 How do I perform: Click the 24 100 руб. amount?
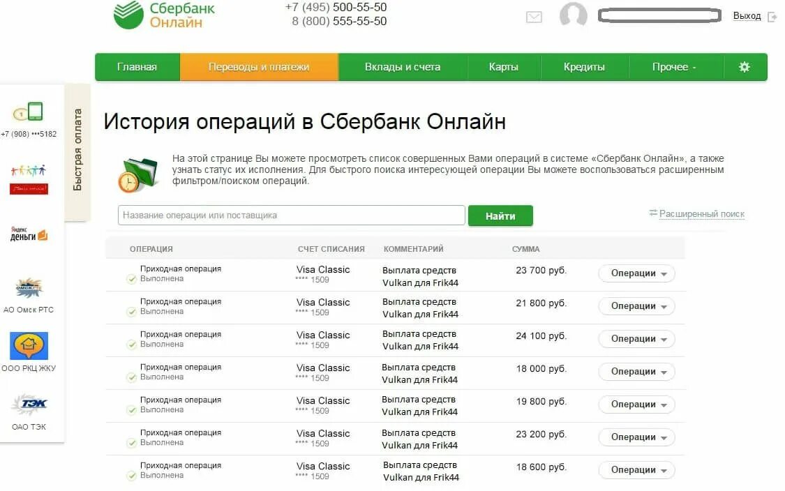click(541, 336)
